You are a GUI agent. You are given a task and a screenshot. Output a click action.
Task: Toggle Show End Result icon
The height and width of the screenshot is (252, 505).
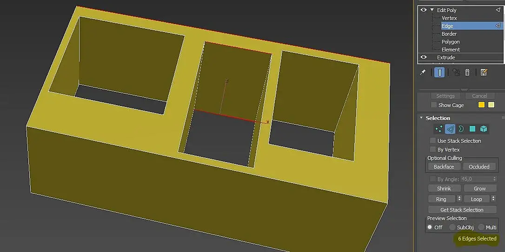(439, 72)
